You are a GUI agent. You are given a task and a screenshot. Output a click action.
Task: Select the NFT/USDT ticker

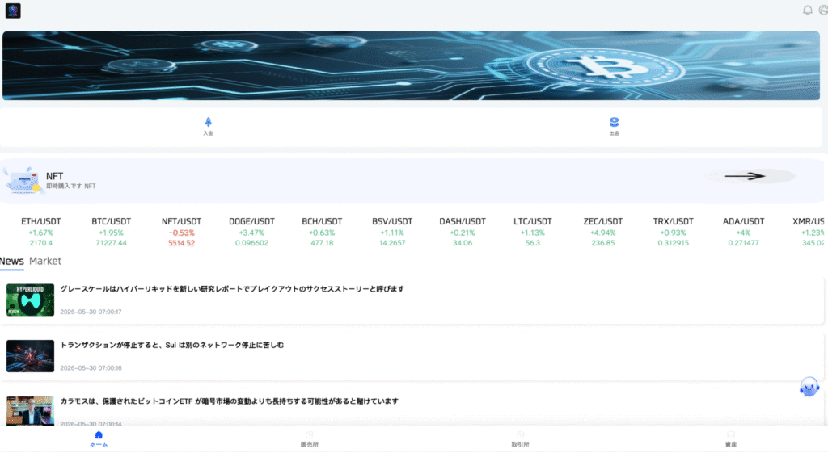(x=181, y=232)
